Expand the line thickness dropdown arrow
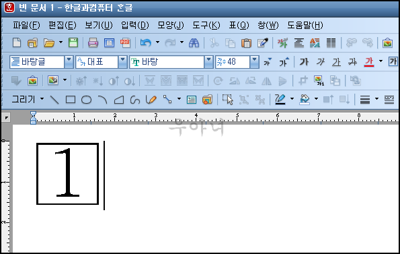The height and width of the screenshot is (254, 400). coord(376,99)
